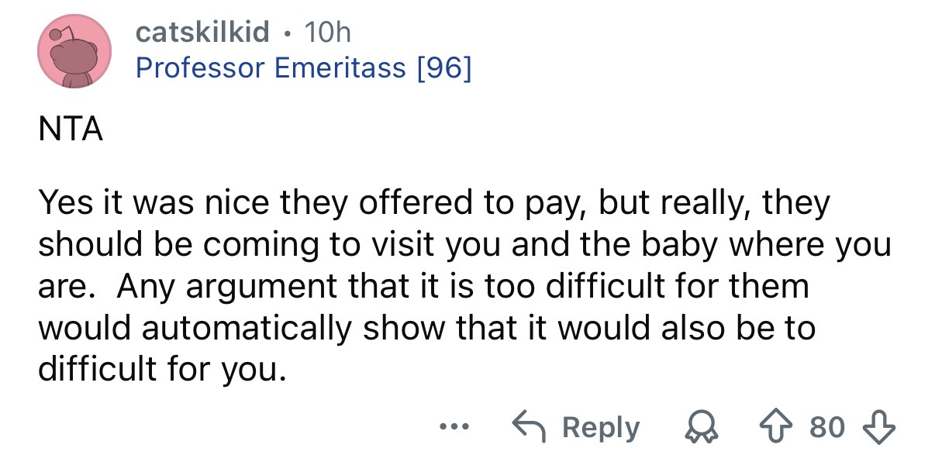Click the line 'should be coming to visit'
Screen dimensions: 935x455
(465, 245)
